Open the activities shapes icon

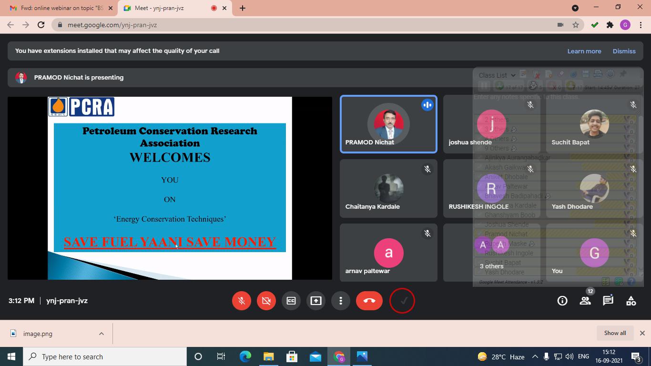coord(631,301)
